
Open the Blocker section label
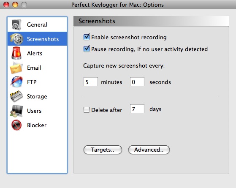(x=37, y=125)
